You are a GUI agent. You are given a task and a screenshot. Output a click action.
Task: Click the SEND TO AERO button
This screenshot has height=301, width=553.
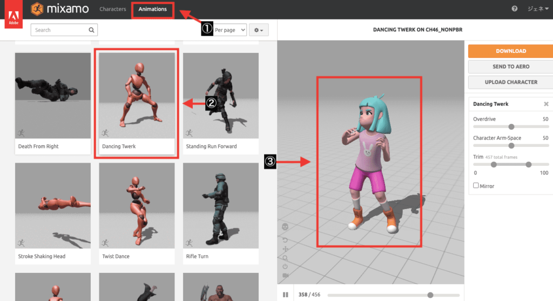point(511,66)
